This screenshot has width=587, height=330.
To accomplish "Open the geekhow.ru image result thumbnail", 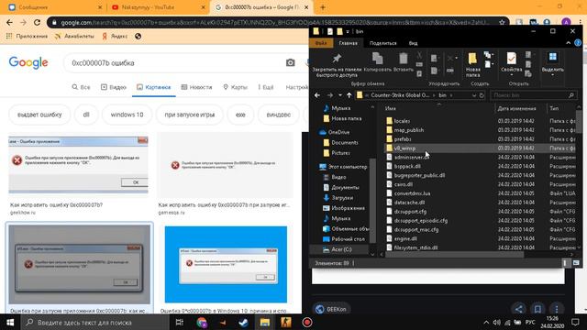I will click(78, 165).
